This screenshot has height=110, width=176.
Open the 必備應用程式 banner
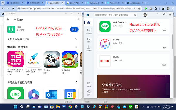(x=133, y=86)
